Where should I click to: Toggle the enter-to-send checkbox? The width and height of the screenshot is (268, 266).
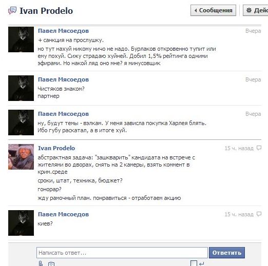click(x=194, y=263)
